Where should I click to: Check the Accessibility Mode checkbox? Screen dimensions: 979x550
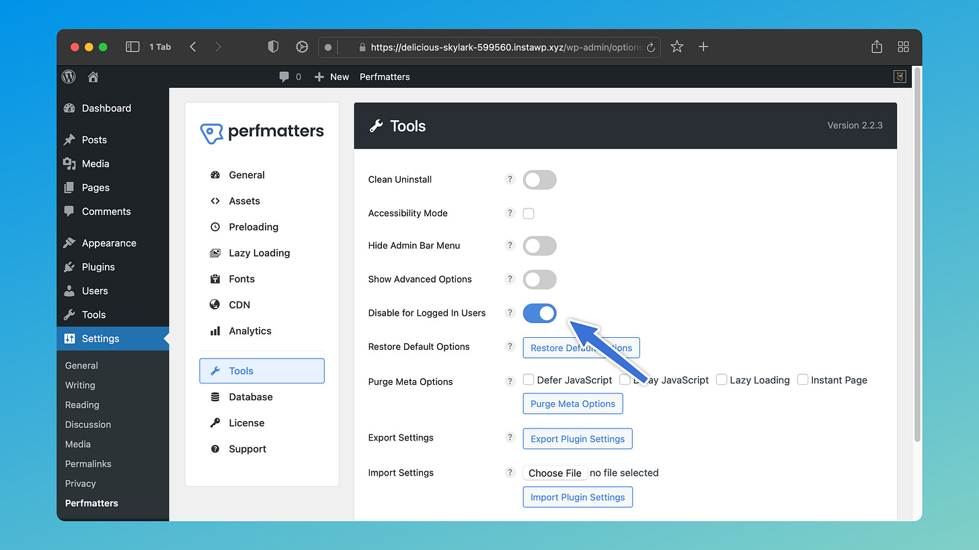(x=528, y=214)
